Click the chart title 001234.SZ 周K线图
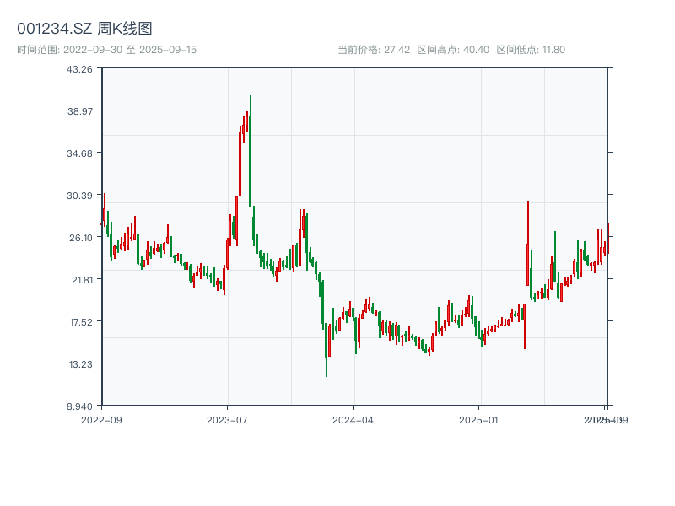675x506 pixels. point(84,29)
